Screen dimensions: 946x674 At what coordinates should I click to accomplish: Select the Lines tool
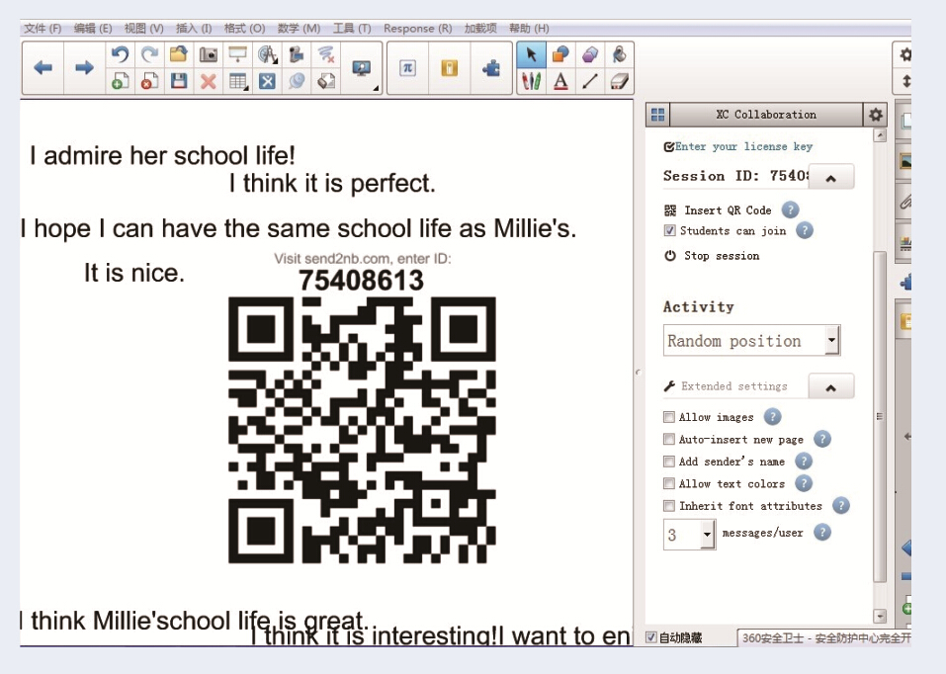click(x=590, y=81)
